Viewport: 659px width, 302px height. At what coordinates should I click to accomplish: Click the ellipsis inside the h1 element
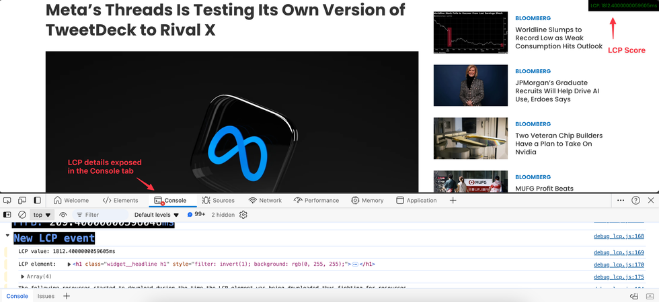click(x=355, y=264)
